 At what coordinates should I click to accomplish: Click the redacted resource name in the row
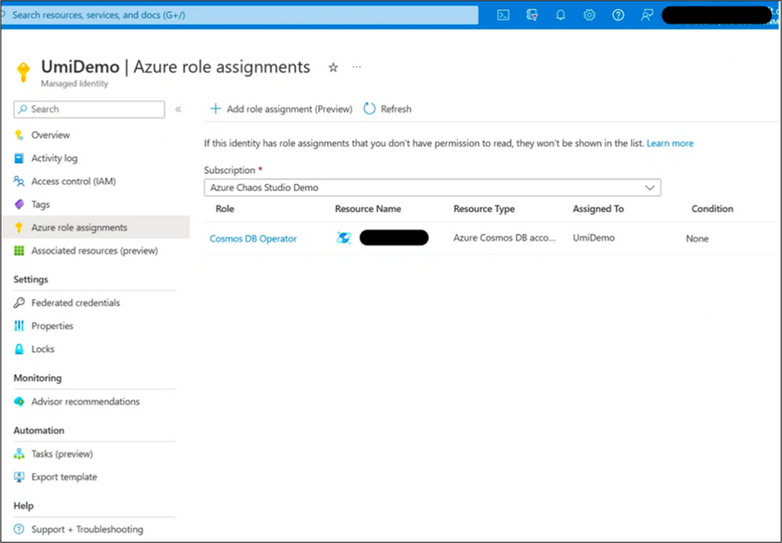pyautogui.click(x=394, y=237)
